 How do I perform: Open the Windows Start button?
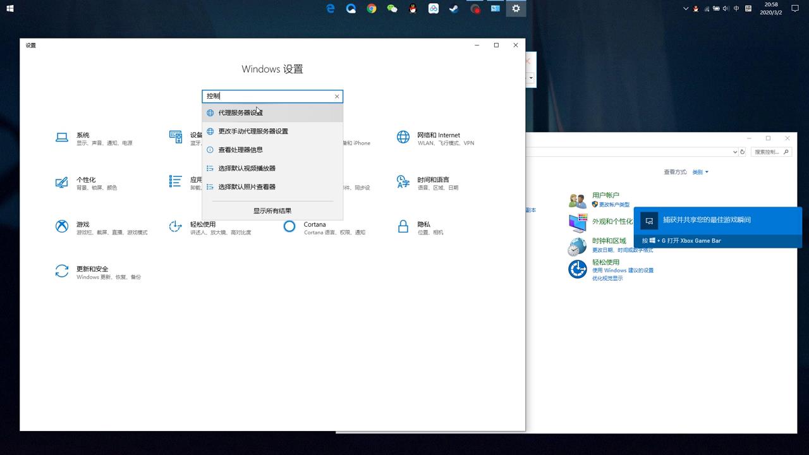[x=9, y=9]
